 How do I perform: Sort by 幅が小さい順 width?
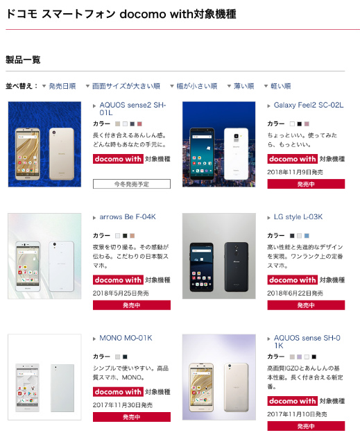click(197, 86)
